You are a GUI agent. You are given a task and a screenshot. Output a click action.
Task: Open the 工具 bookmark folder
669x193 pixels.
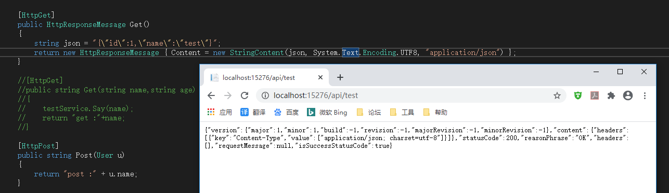402,112
